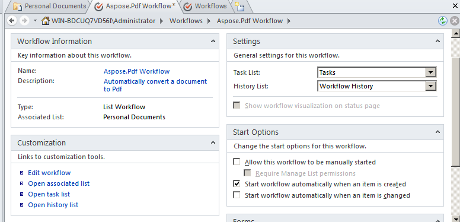
Task: Check Start workflow automatically when item is changed
Action: [x=237, y=195]
